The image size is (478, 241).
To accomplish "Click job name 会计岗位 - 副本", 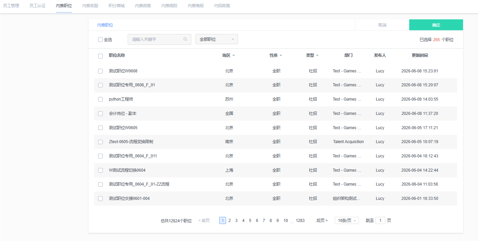I will [123, 114].
